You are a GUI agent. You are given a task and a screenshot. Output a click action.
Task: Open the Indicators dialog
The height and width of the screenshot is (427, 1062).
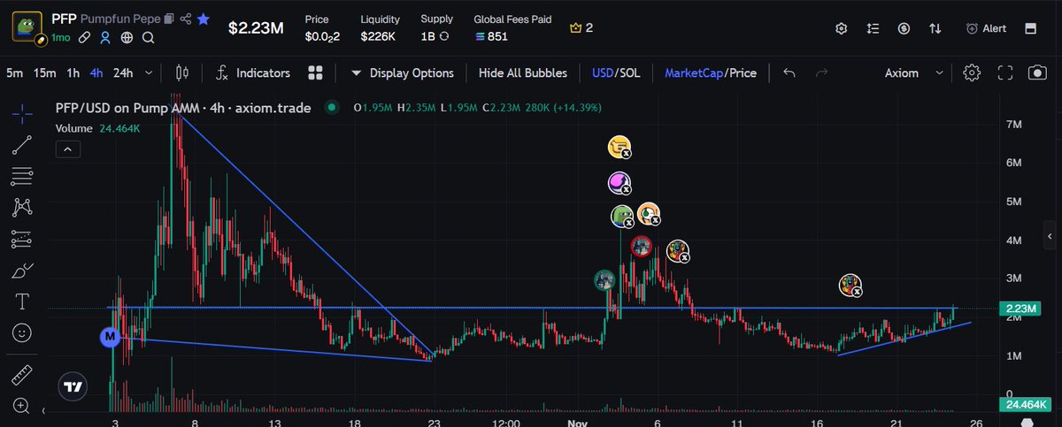(253, 72)
